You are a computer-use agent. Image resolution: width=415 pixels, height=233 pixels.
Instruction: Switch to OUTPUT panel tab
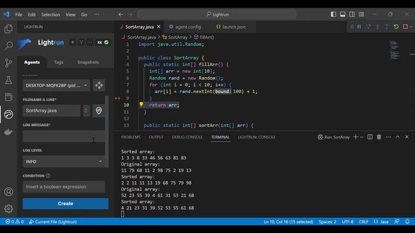pos(156,137)
